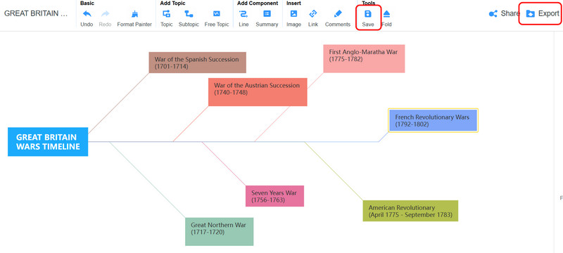Select the French Revolutionary Wars node
The width and height of the screenshot is (563, 253).
[x=433, y=120]
